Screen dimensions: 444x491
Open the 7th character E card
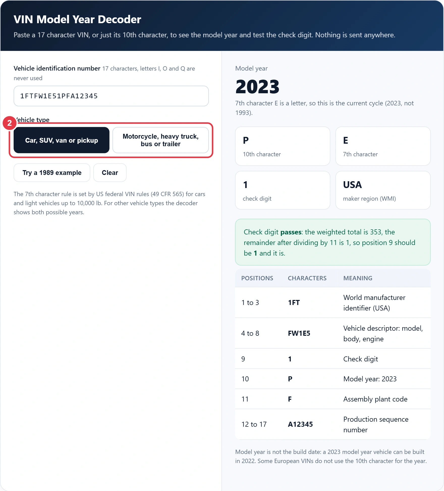383,146
